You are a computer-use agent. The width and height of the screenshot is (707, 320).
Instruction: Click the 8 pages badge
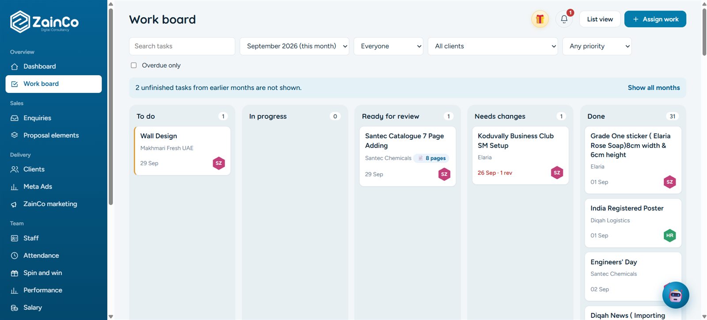431,158
